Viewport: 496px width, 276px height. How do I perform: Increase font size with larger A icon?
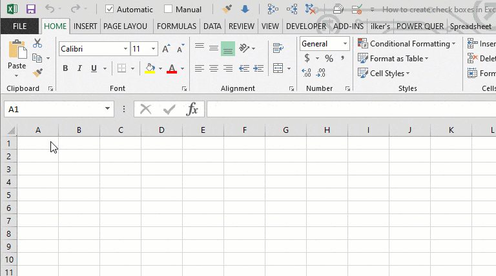coord(166,48)
